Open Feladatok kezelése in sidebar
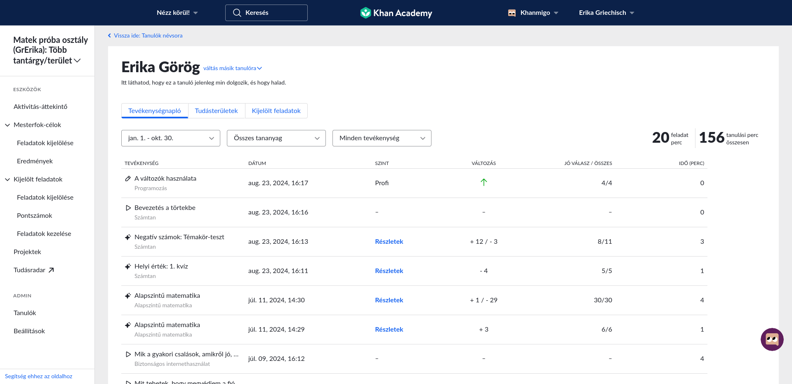792x384 pixels. (44, 233)
